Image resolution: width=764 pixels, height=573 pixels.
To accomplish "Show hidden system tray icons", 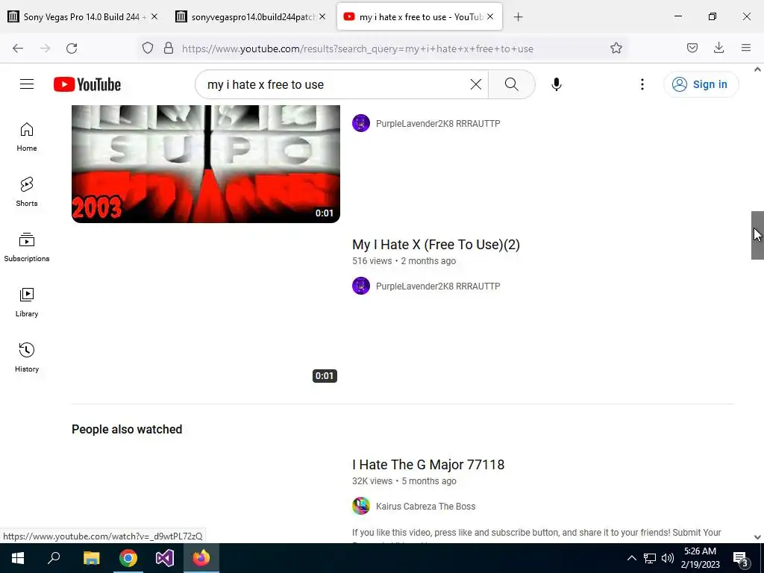I will [x=631, y=558].
